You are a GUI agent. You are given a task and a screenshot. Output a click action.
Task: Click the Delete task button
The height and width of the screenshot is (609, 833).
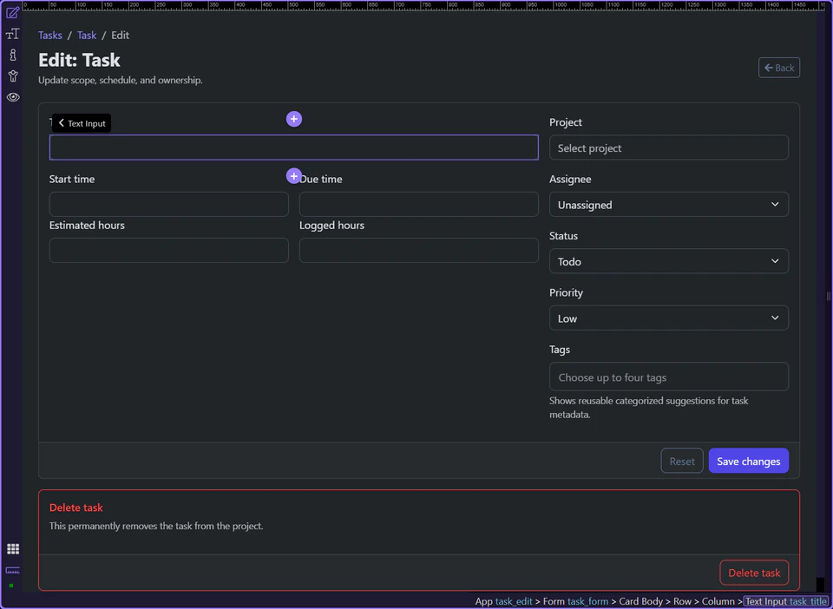pos(753,573)
